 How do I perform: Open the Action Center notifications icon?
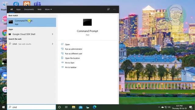click(191, 107)
